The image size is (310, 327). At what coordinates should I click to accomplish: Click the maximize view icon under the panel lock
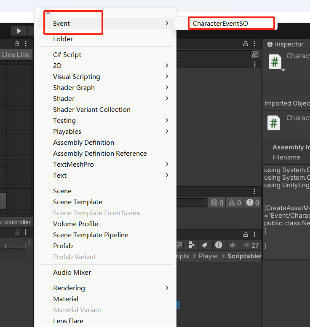[255, 54]
